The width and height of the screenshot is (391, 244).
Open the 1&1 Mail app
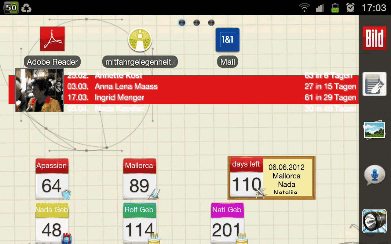(228, 40)
